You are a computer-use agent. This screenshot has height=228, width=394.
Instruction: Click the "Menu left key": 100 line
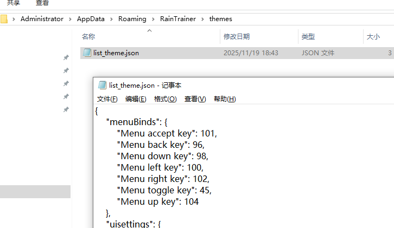[x=160, y=167]
